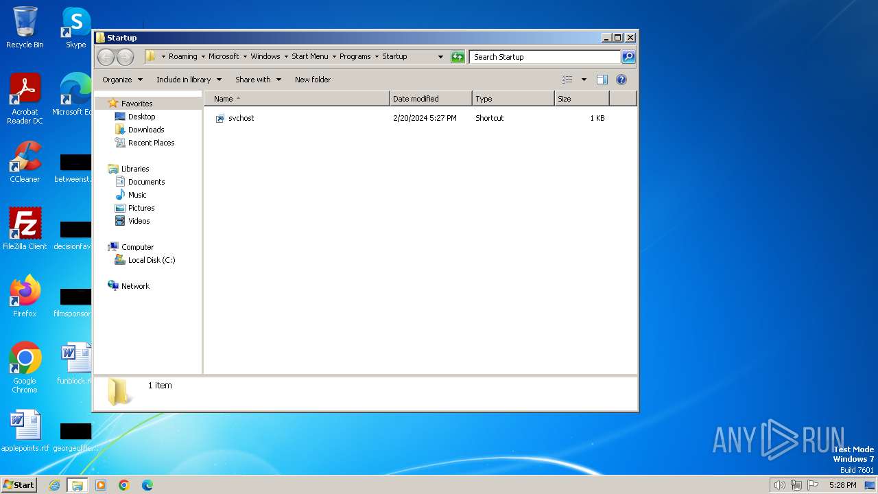Viewport: 878px width, 494px height.
Task: Select the funblock document desktop icon
Action: tap(74, 364)
